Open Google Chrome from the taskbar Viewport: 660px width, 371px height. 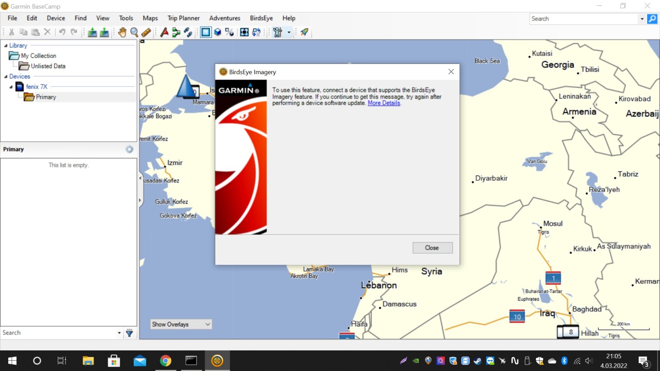click(x=165, y=361)
